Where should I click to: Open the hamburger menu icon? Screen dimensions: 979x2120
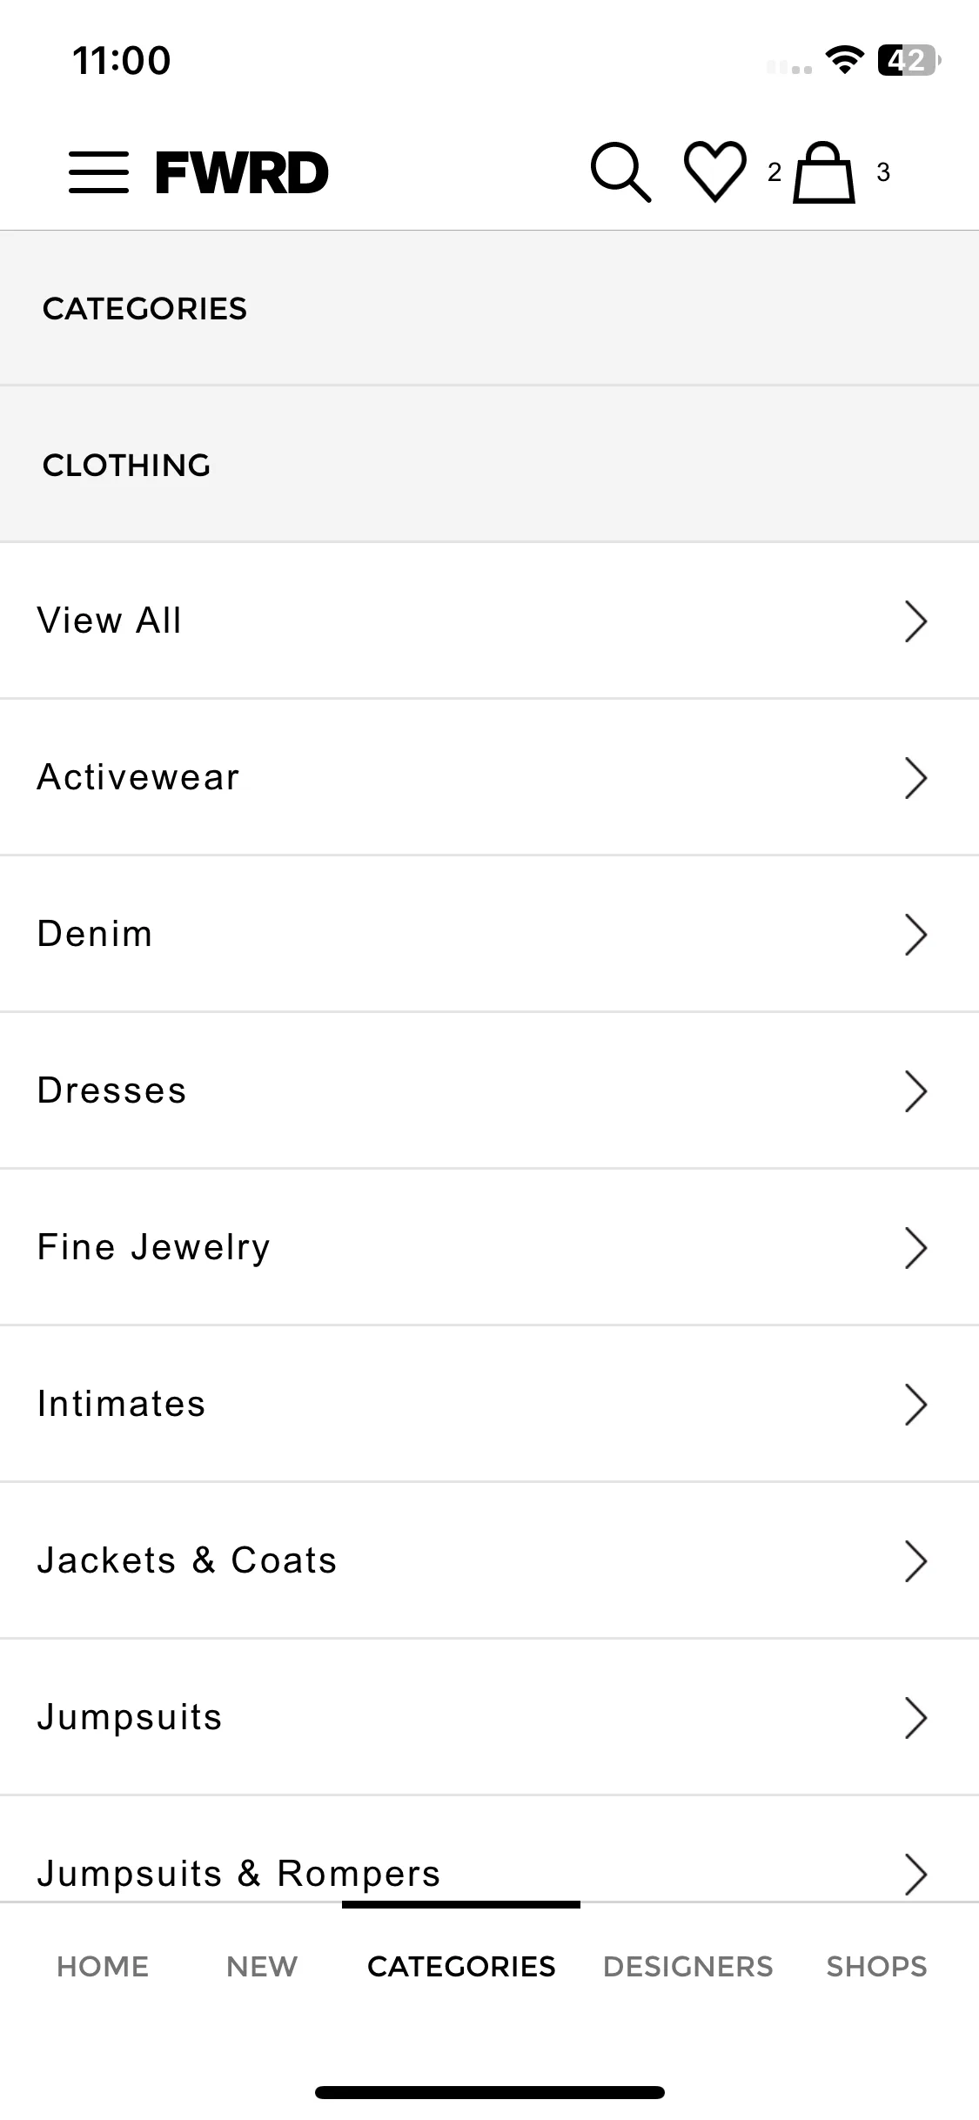[x=98, y=172]
